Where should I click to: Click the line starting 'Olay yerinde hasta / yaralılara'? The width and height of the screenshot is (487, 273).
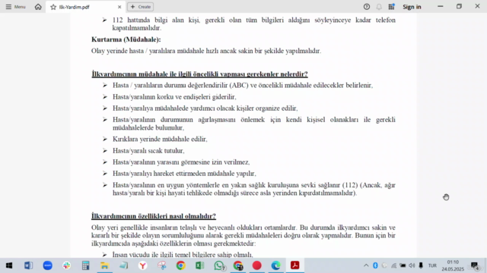(206, 51)
